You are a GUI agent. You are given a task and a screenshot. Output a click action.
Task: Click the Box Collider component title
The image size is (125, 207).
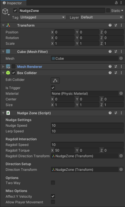[x=27, y=73]
